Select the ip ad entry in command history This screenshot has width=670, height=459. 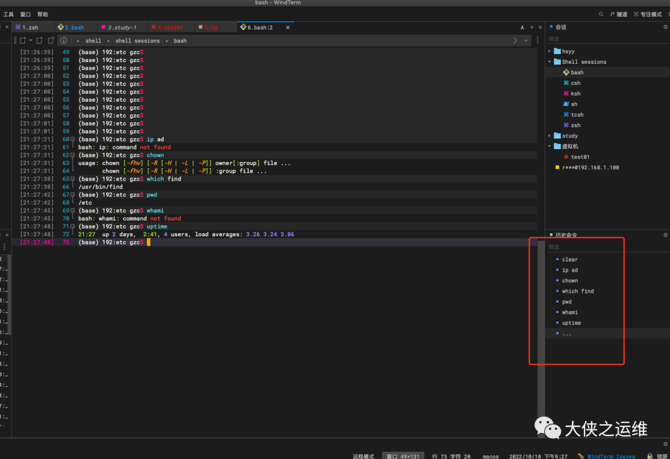coord(607,270)
